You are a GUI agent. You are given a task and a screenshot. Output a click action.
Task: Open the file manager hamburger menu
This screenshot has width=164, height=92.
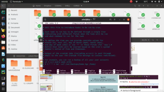coord(148,6)
